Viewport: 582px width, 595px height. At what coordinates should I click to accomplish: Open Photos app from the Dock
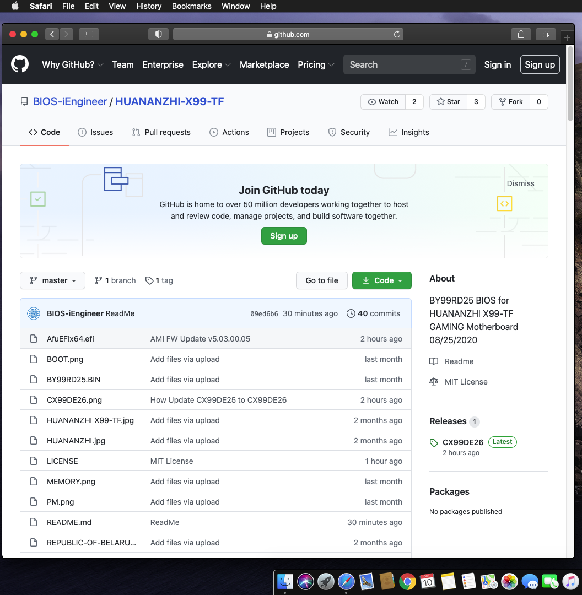(x=509, y=581)
